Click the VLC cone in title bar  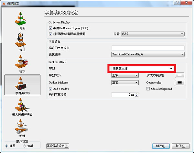pyautogui.click(x=4, y=4)
